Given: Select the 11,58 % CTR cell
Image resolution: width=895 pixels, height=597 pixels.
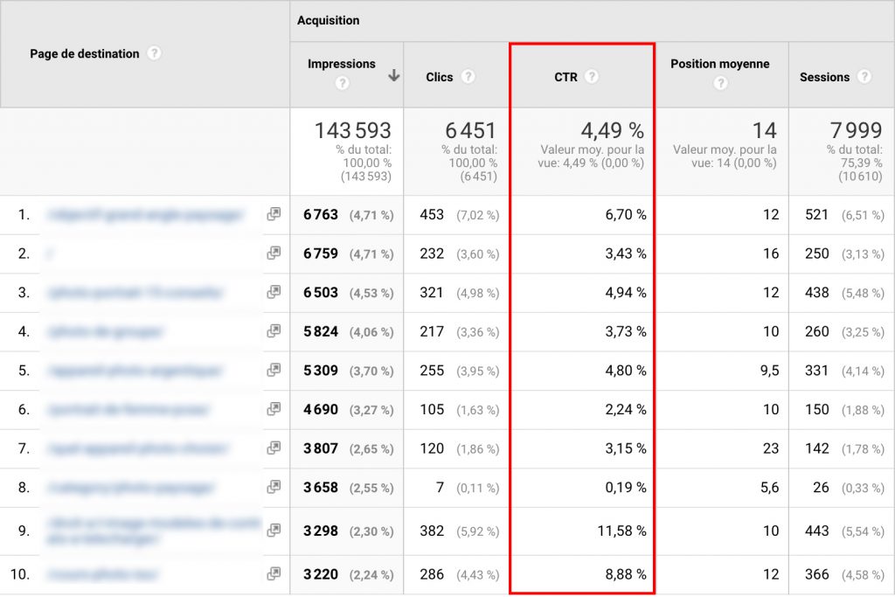Looking at the screenshot, I should tap(616, 531).
